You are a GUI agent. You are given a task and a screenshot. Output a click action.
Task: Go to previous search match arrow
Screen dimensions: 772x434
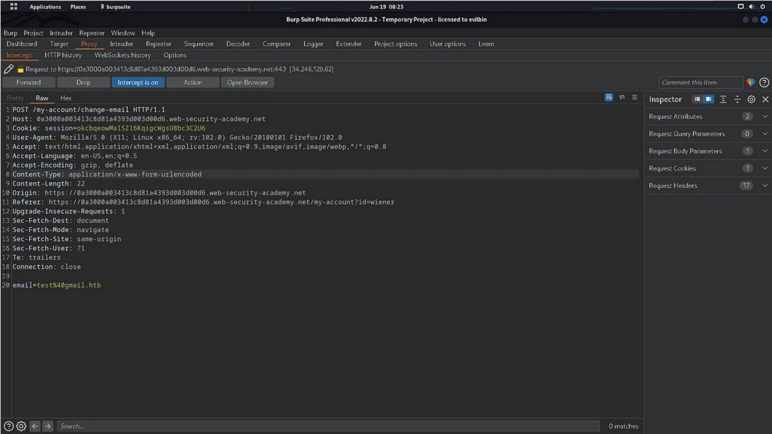point(35,426)
